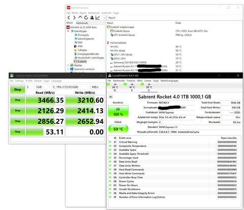Collapse the Számítógép tree branch
The image size is (244, 210).
pyautogui.click(x=68, y=31)
